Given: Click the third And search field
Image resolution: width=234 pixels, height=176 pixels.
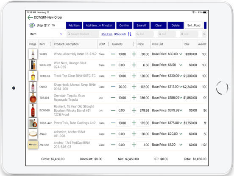Looking at the screenshot, I should 189,34.
